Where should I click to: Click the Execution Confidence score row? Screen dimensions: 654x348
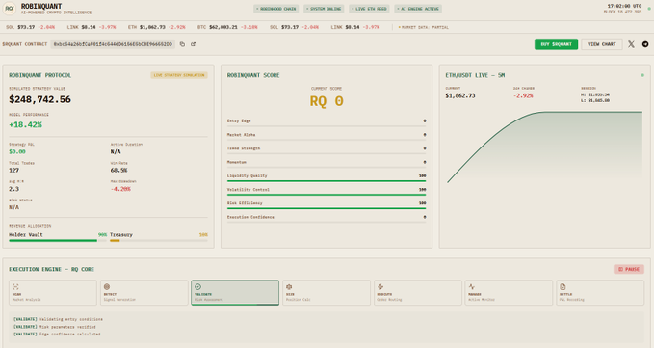[327, 218]
